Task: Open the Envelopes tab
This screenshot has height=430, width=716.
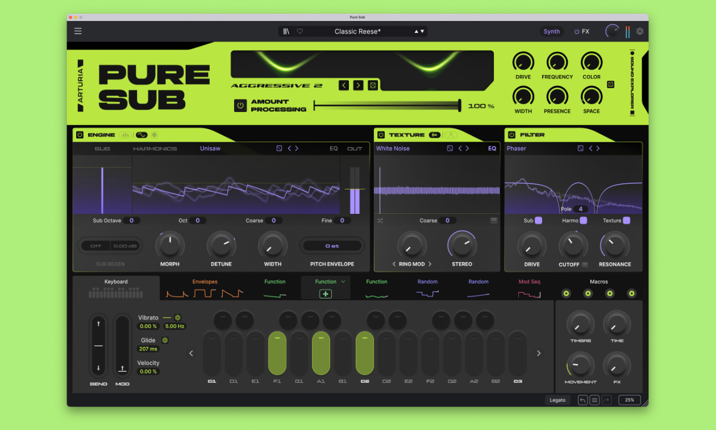Action: 205,288
